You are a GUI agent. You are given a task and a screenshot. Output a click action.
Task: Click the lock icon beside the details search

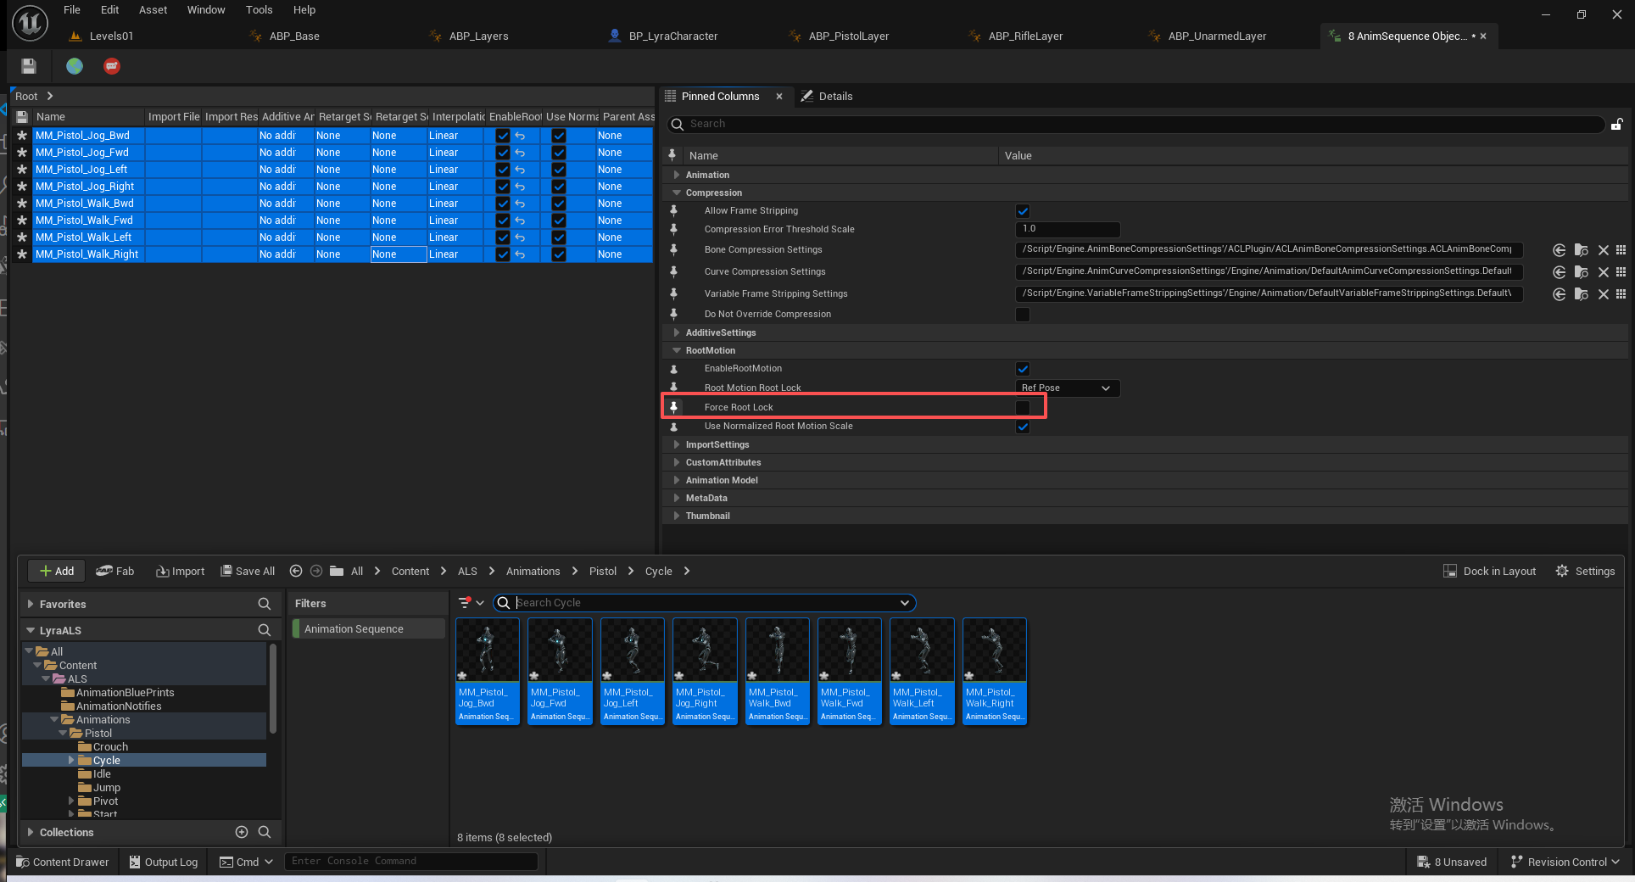1616,125
